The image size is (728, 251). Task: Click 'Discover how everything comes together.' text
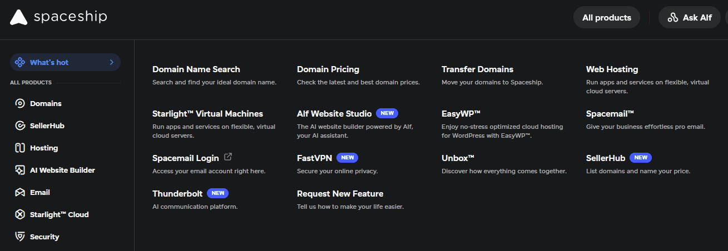pos(504,171)
